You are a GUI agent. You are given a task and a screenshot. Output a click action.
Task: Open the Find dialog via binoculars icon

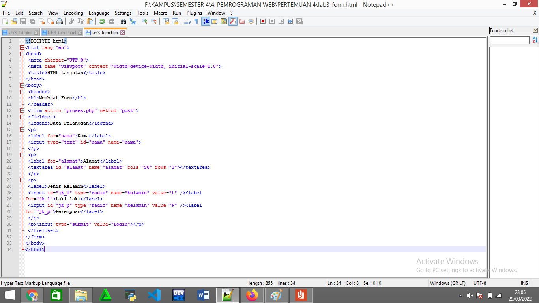coord(124,21)
